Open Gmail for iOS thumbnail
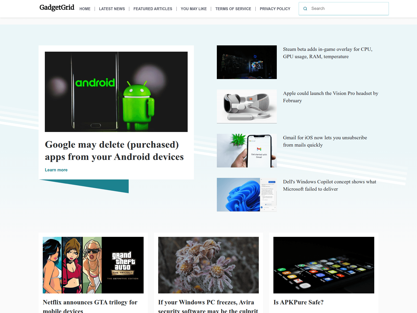This screenshot has height=313, width=417. tap(247, 151)
